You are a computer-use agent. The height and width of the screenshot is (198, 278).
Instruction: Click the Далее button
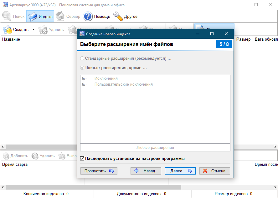tap(180, 171)
